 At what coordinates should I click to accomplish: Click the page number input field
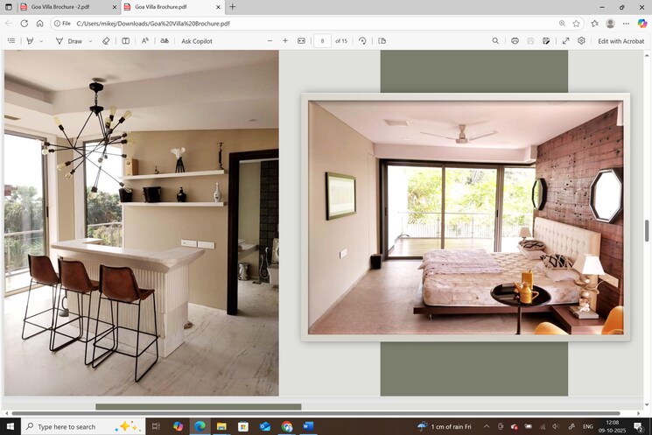pos(322,41)
